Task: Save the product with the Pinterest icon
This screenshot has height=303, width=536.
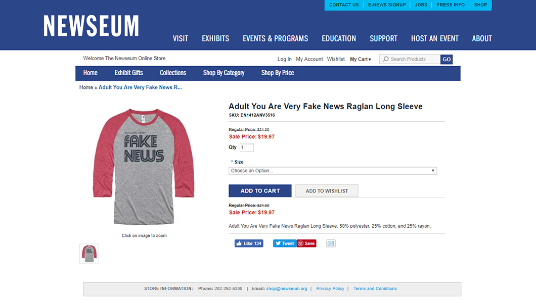Action: point(306,243)
